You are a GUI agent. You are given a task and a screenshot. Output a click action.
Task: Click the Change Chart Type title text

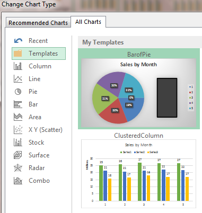(x=29, y=4)
